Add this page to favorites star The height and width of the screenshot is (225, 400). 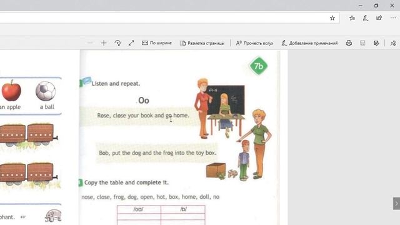(x=332, y=18)
